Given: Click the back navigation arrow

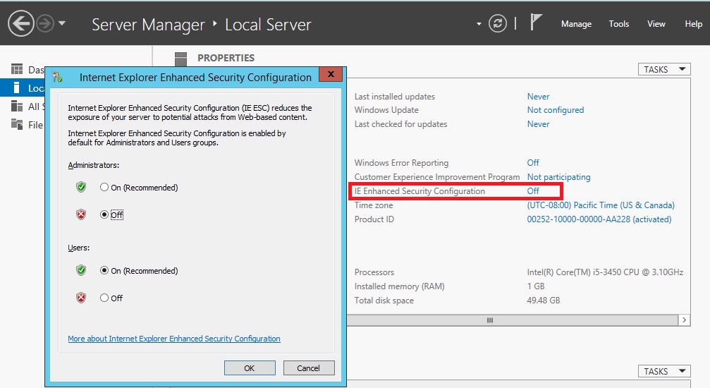Looking at the screenshot, I should pos(21,25).
